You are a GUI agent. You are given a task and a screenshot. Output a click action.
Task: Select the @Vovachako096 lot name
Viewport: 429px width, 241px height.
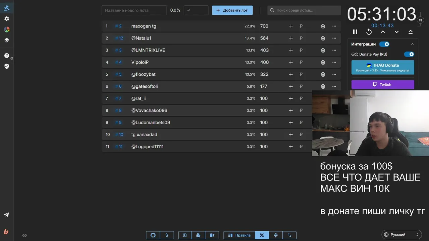pos(149,110)
